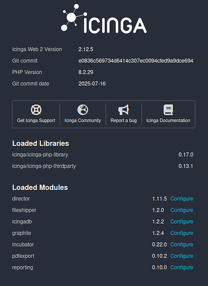Click the book Icinga Documentation icon
The image size is (208, 286).
pyautogui.click(x=168, y=110)
